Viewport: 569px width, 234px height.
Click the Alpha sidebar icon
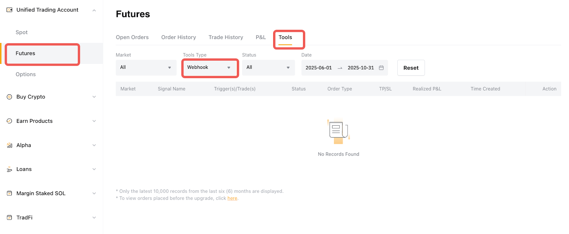tap(10, 145)
